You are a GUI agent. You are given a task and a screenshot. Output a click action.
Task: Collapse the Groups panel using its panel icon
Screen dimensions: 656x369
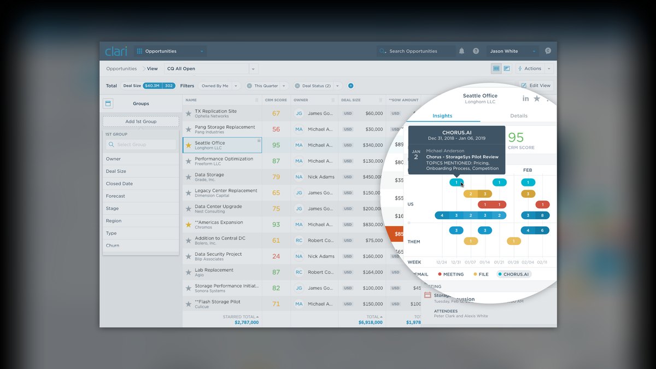coord(108,103)
